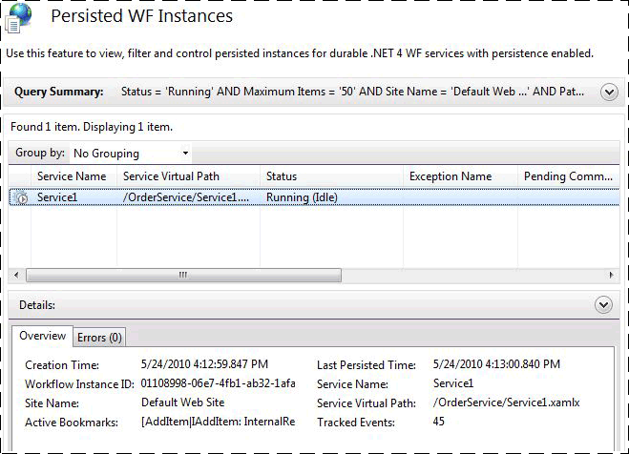Click the Site Name value Default Web Site

183,402
